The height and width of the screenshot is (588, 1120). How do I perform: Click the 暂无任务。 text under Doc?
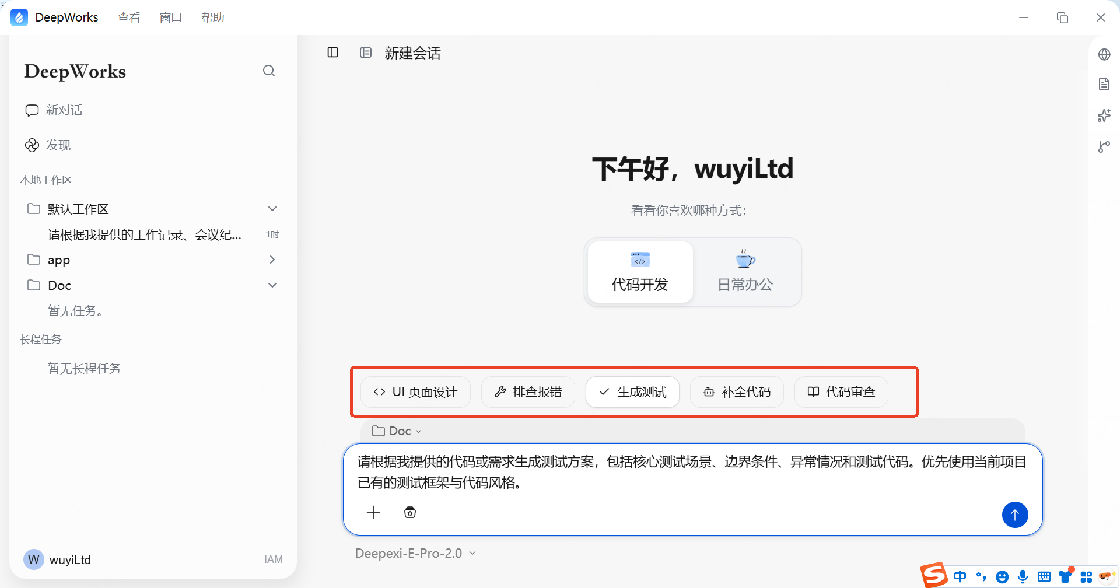tap(76, 310)
